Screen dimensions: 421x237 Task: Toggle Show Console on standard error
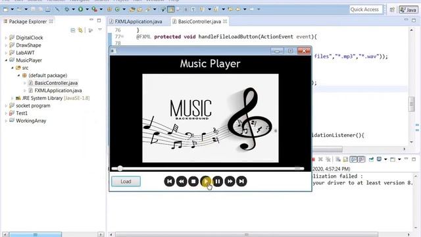point(361,159)
